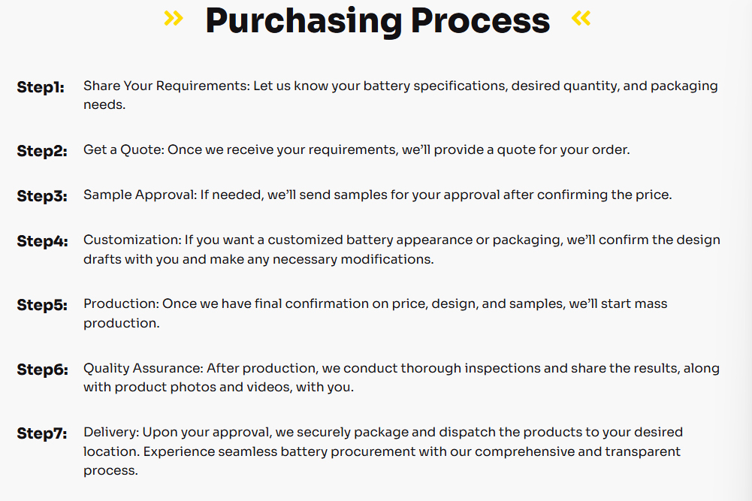
Task: Select the Step4: label
Action: click(x=42, y=241)
